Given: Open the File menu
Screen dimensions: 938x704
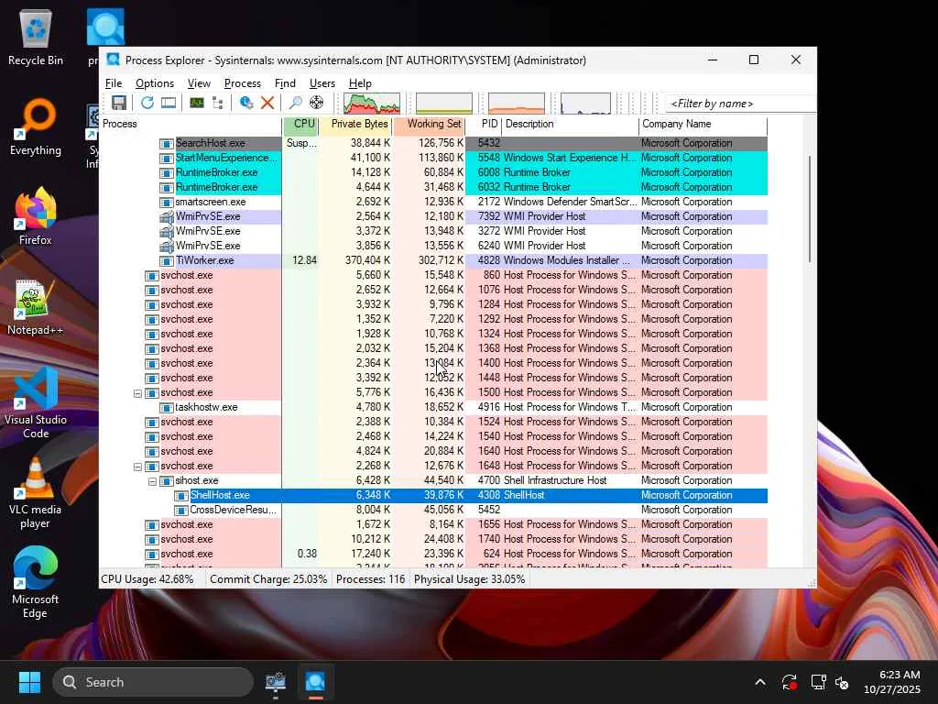Looking at the screenshot, I should click(113, 83).
